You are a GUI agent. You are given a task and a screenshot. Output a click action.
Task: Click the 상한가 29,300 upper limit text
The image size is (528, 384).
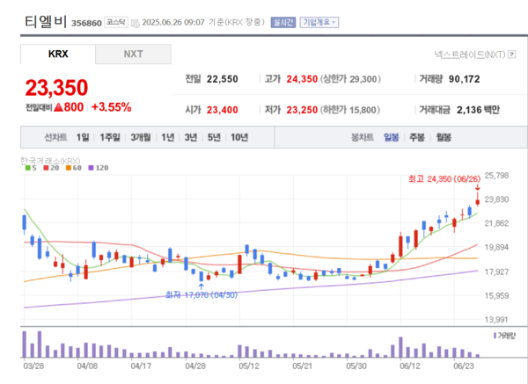[x=350, y=79]
